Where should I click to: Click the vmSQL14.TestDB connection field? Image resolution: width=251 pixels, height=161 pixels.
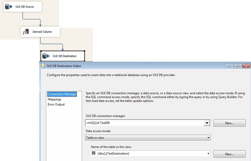tap(145, 123)
